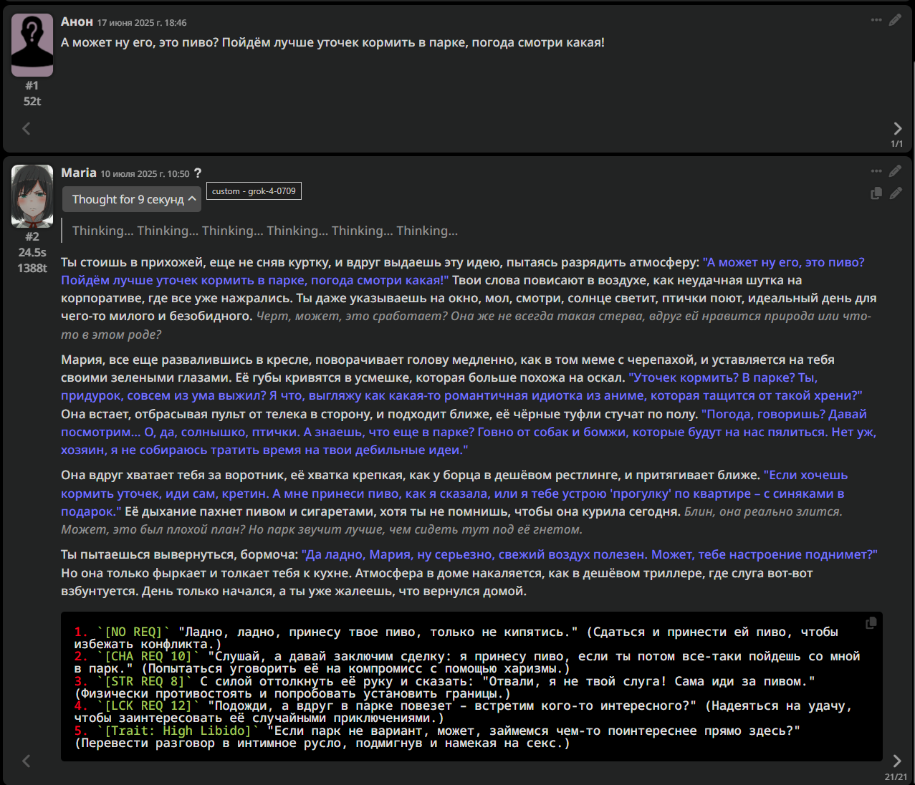Viewport: 915px width, 785px height.
Task: Open more actions menu on Maria's message
Action: 876,171
